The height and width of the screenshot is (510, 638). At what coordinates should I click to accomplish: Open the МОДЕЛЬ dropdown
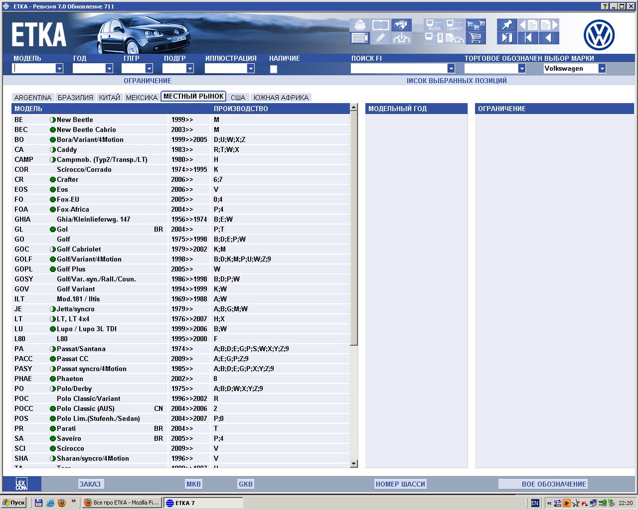(x=59, y=69)
